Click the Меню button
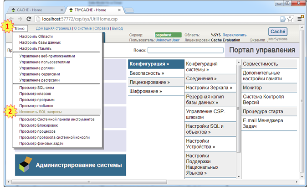The image size is (307, 187). [x=20, y=29]
